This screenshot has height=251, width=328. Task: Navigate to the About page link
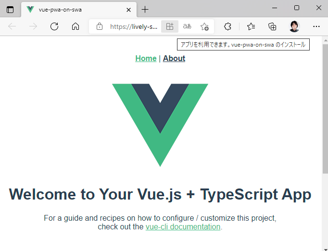click(x=174, y=58)
